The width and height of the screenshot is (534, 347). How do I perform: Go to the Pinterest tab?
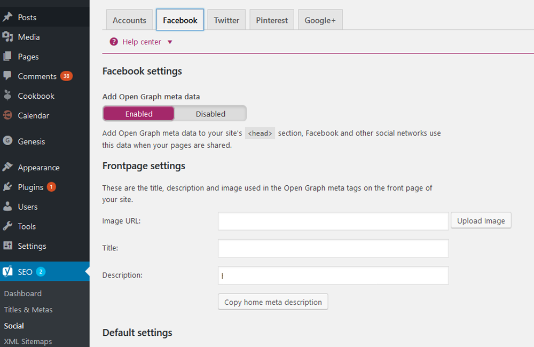(272, 20)
